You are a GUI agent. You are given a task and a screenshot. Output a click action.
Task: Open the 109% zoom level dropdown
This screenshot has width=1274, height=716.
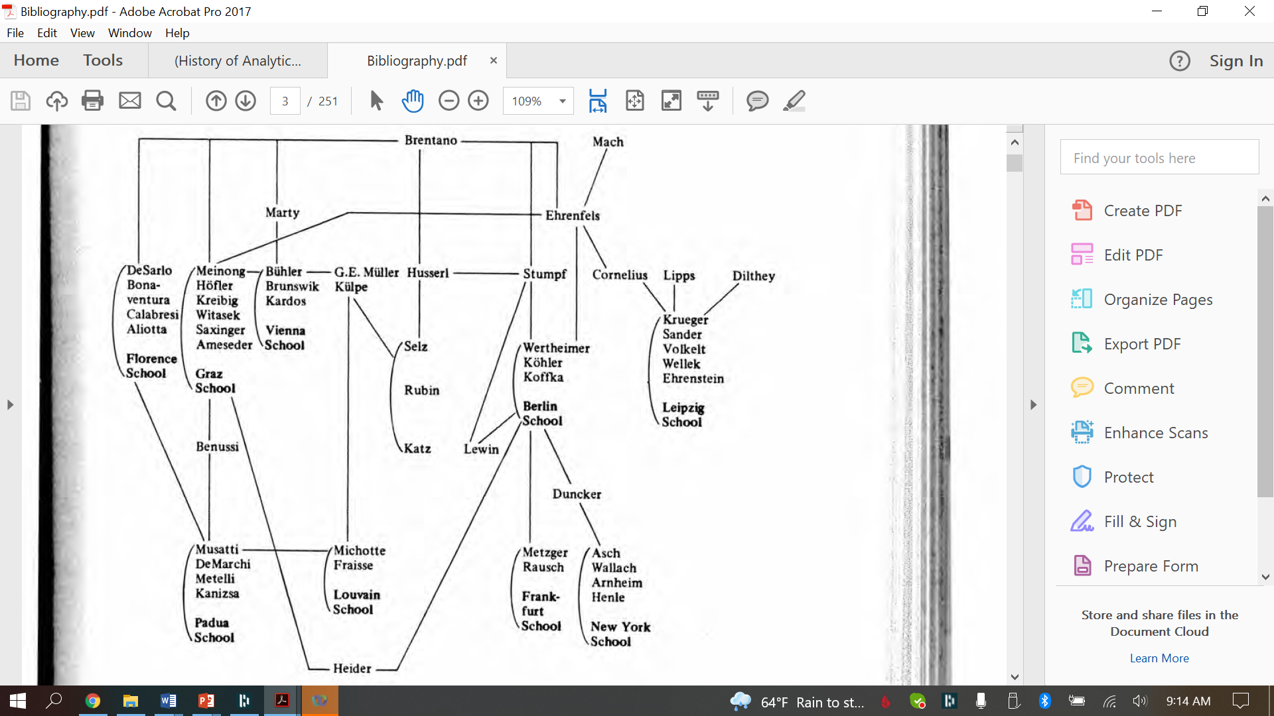pyautogui.click(x=562, y=101)
